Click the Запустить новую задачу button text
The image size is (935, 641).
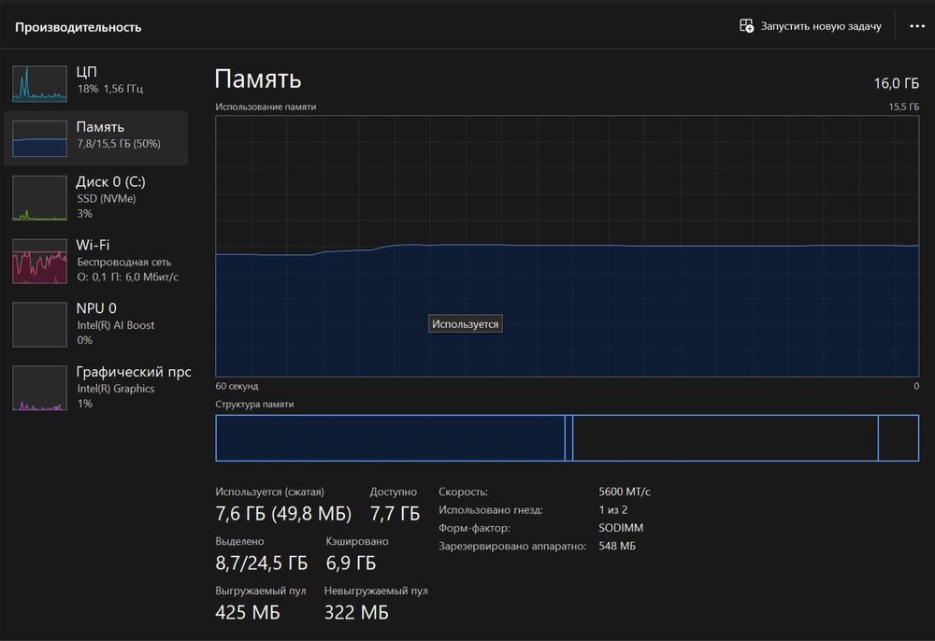[x=821, y=26]
